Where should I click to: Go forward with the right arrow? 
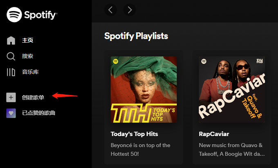pyautogui.click(x=130, y=10)
